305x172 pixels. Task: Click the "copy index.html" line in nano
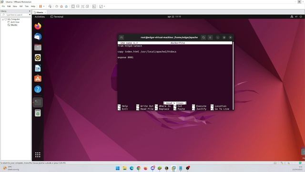tap(147, 52)
